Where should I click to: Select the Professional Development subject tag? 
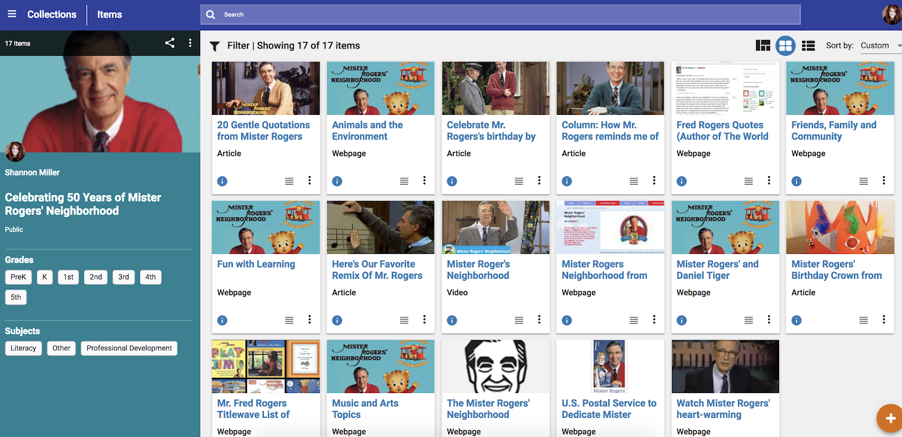(129, 348)
